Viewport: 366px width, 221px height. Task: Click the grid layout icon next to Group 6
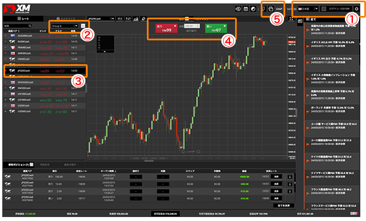(83, 26)
